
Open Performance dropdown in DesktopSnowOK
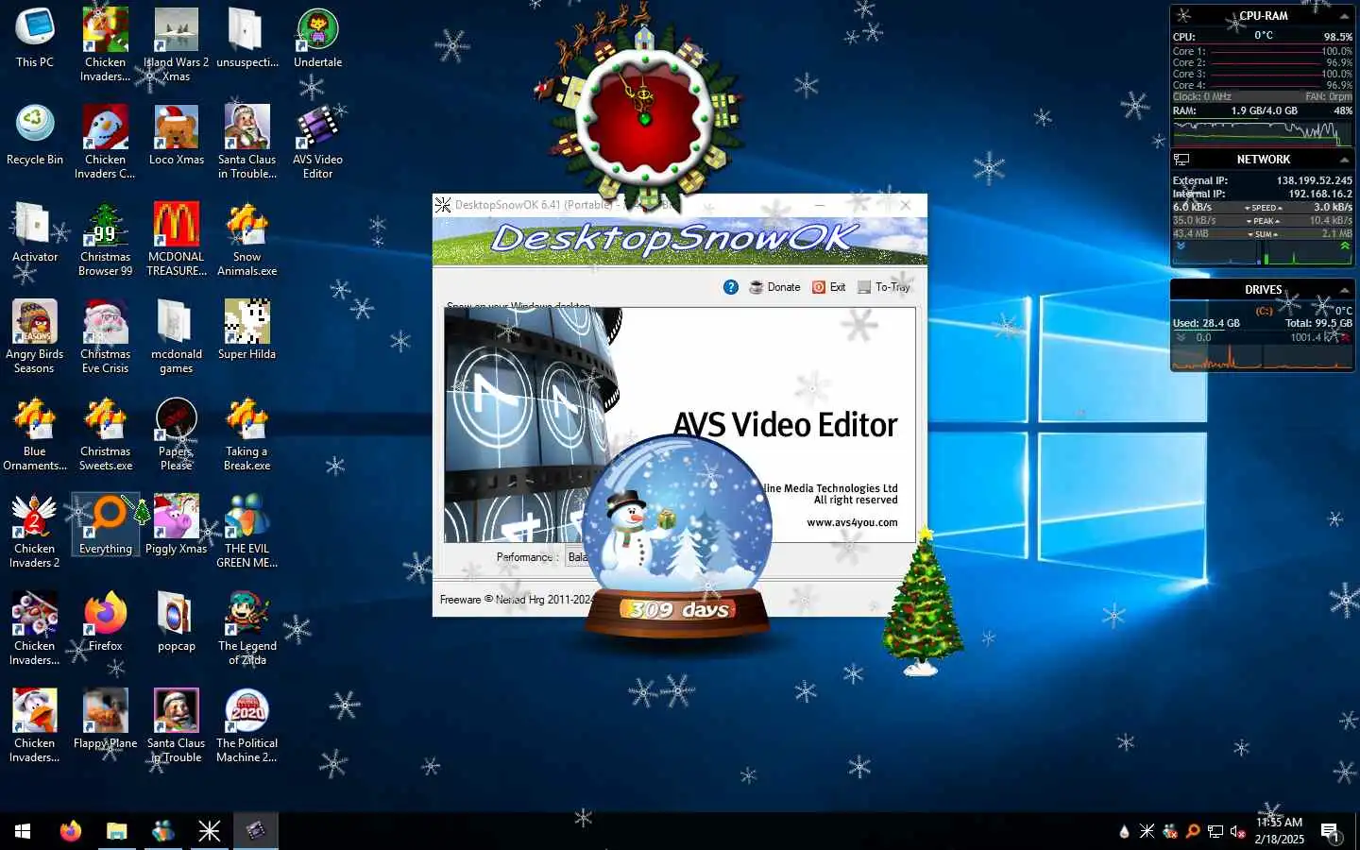(x=577, y=557)
